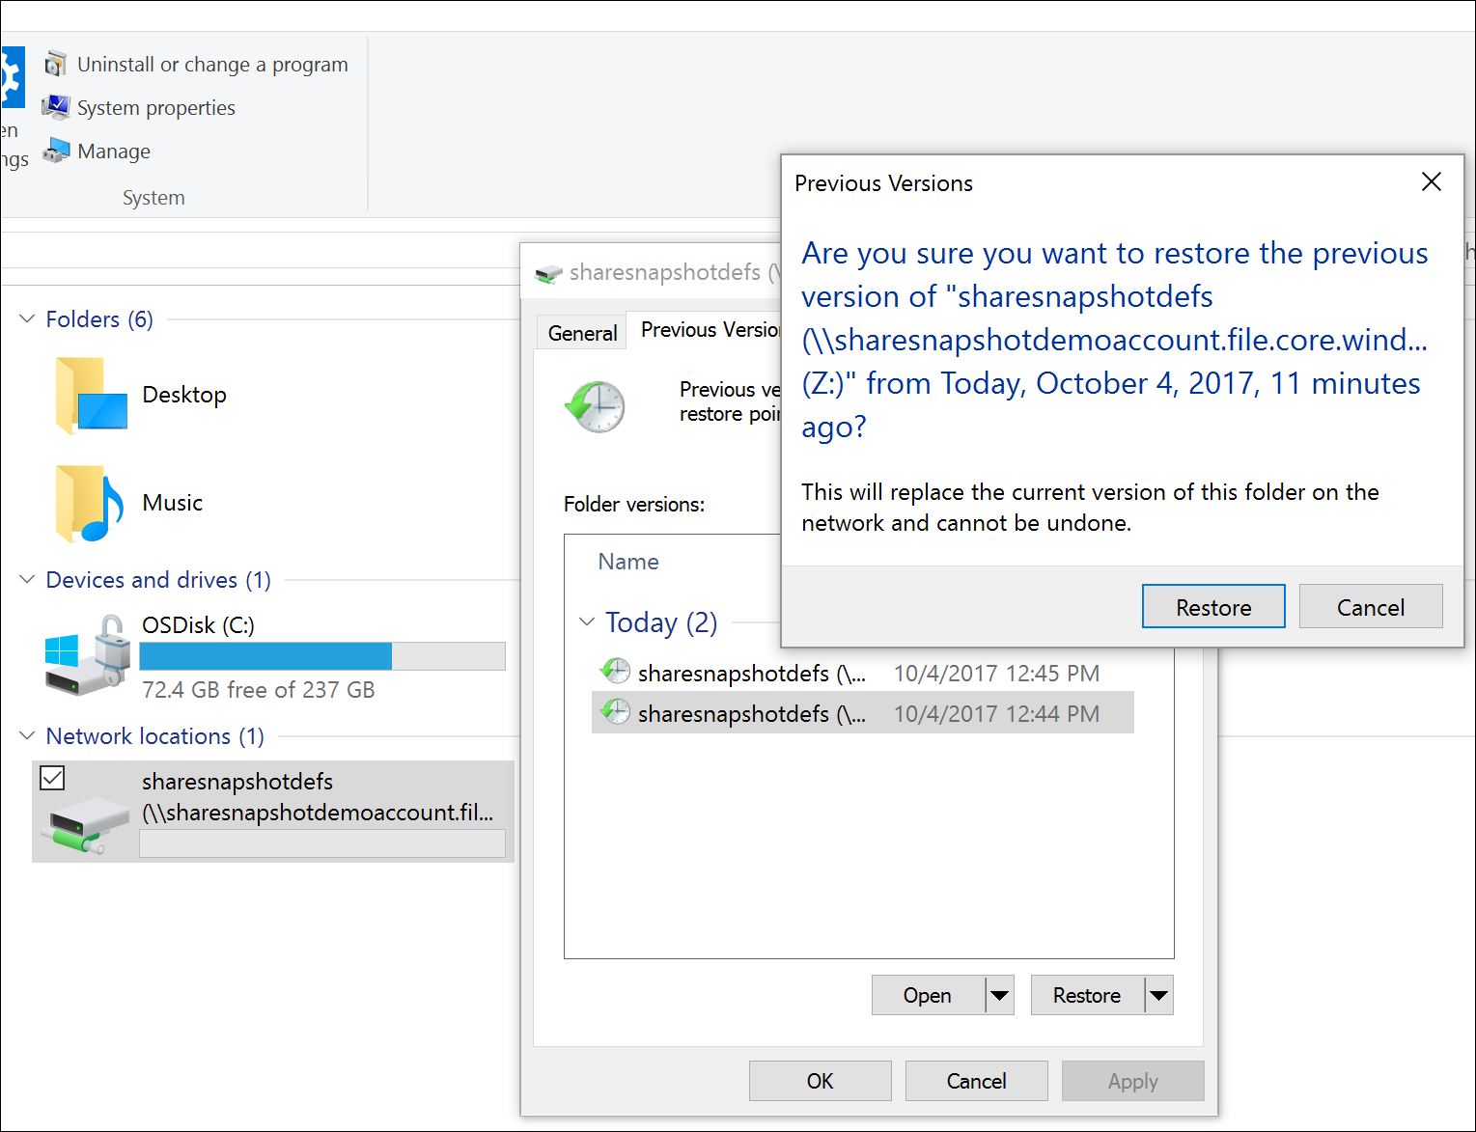
Task: Collapse the Folders (6) section
Action: [26, 318]
